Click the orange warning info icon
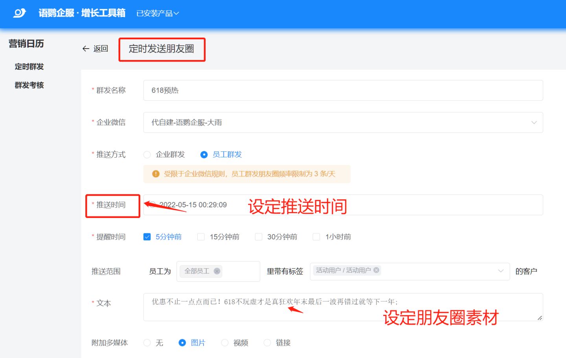Image resolution: width=566 pixels, height=358 pixels. [156, 174]
